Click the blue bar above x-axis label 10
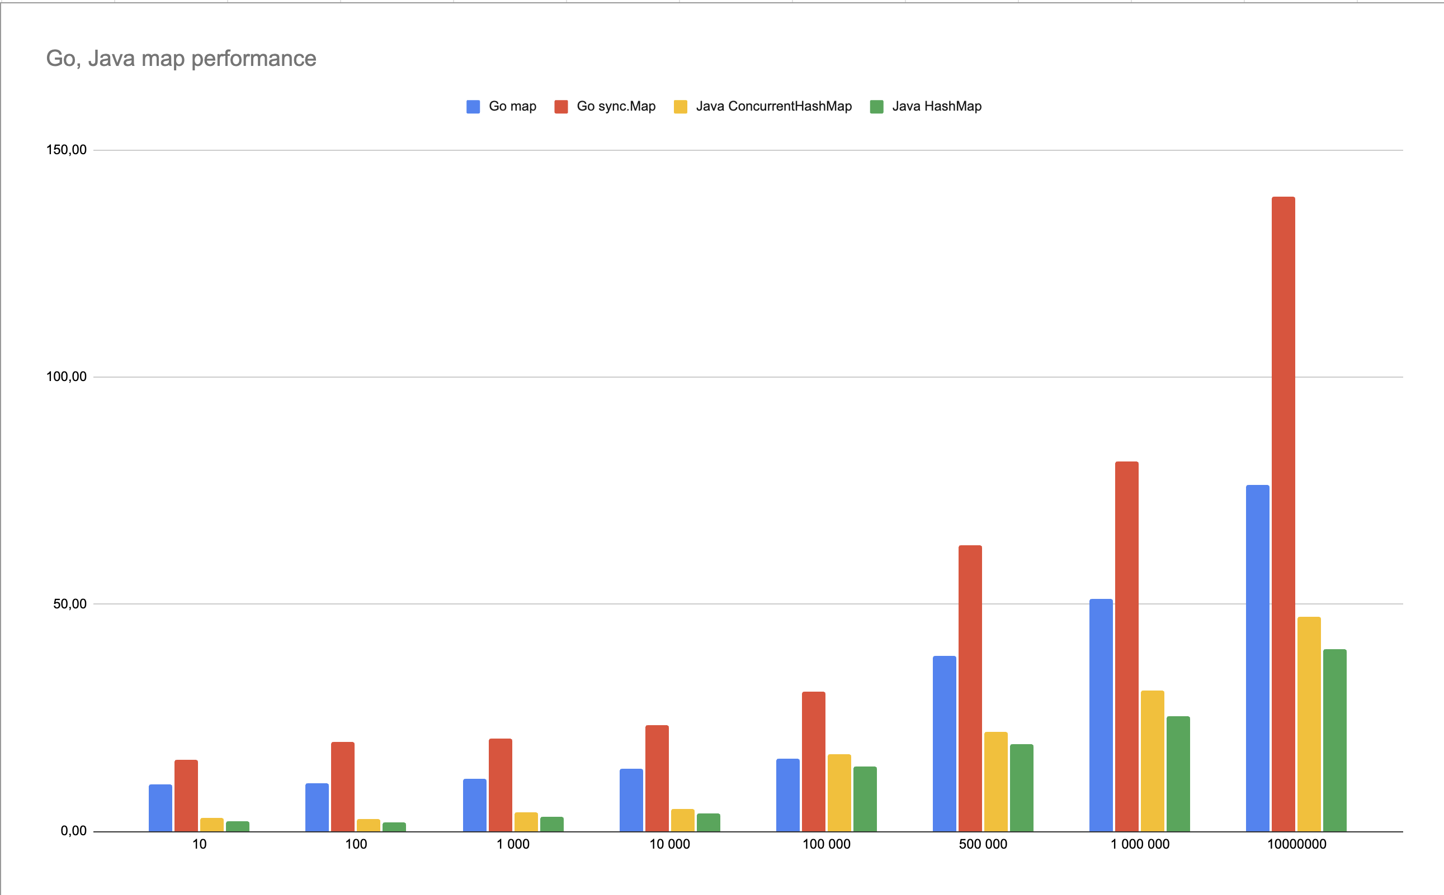The width and height of the screenshot is (1444, 895). 160,807
